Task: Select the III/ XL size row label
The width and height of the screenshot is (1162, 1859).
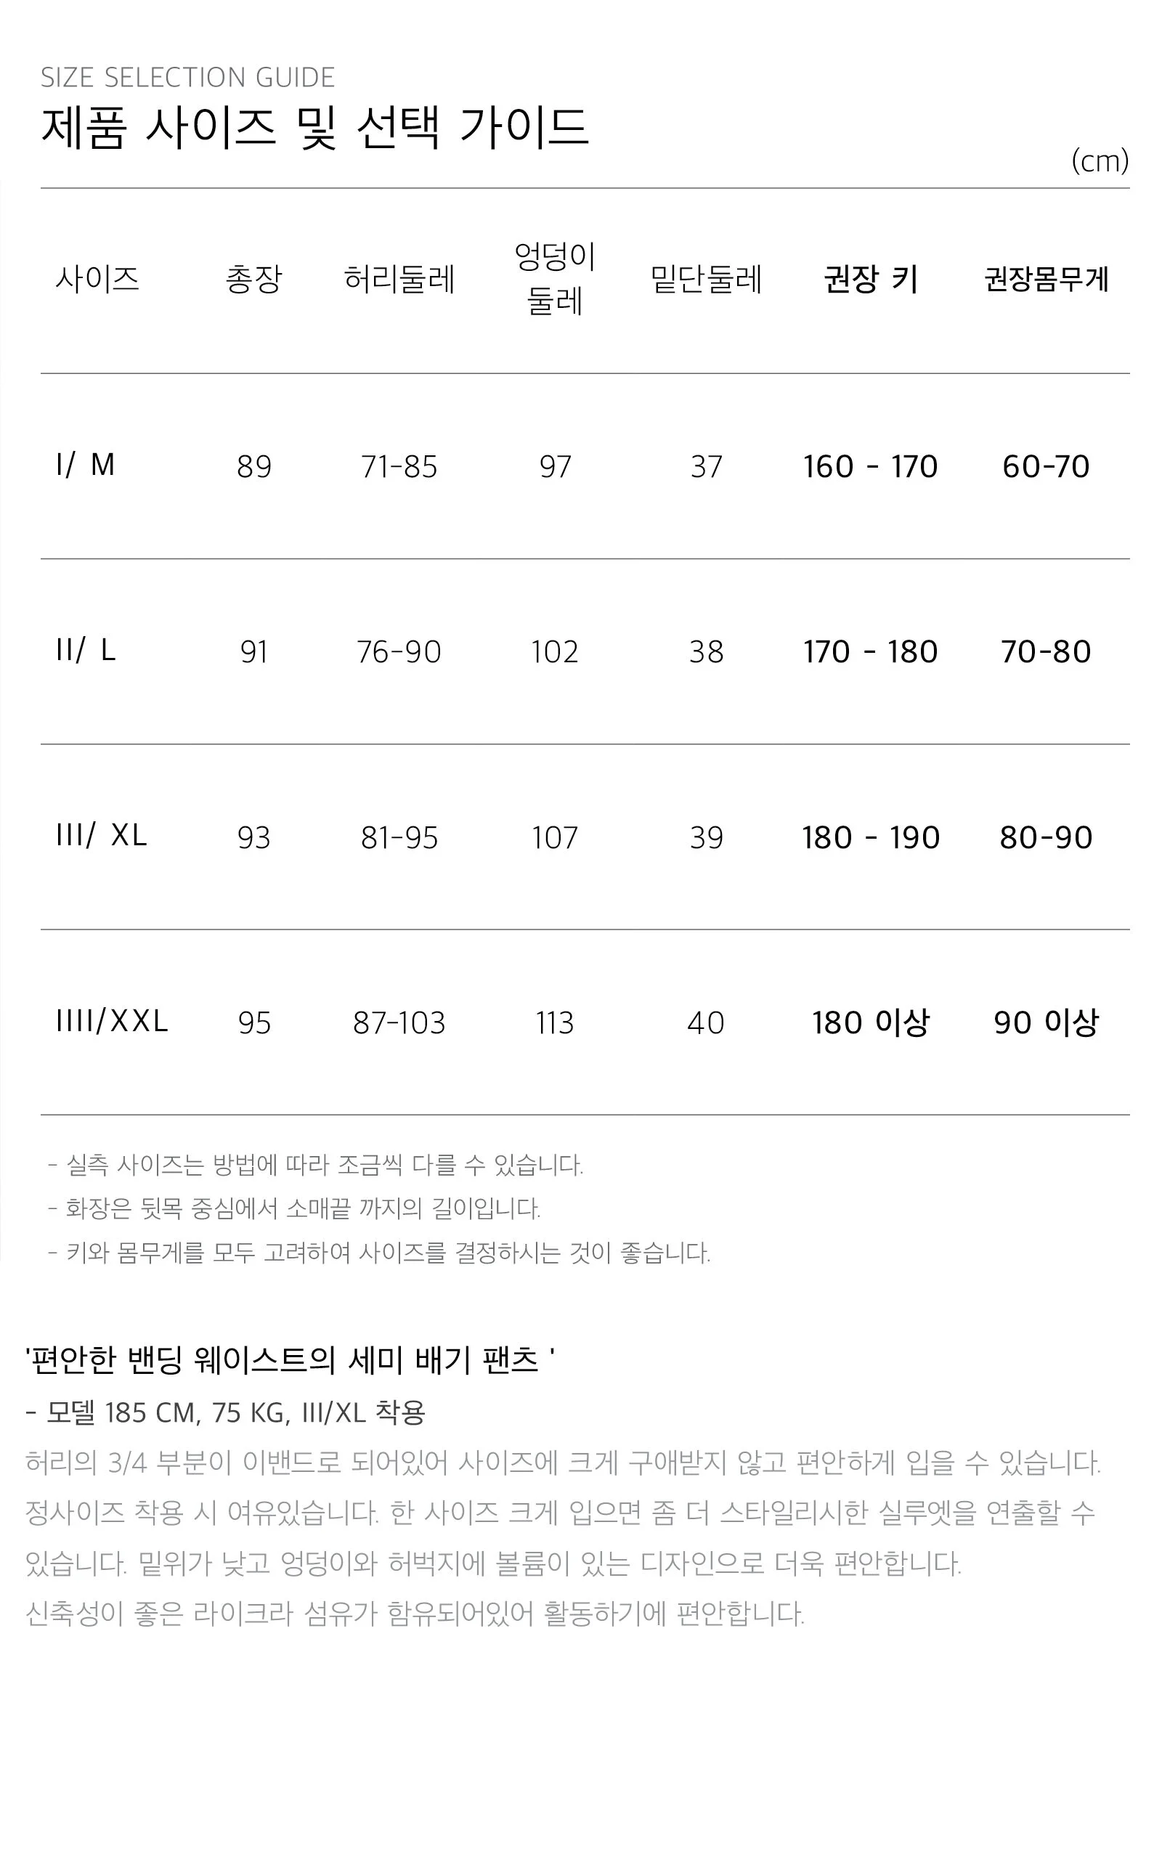Action: [x=101, y=836]
